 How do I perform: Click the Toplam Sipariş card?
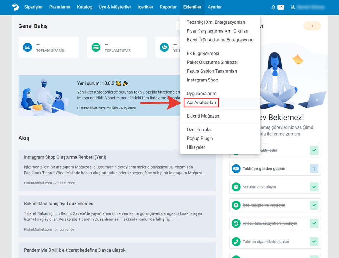coord(49,47)
